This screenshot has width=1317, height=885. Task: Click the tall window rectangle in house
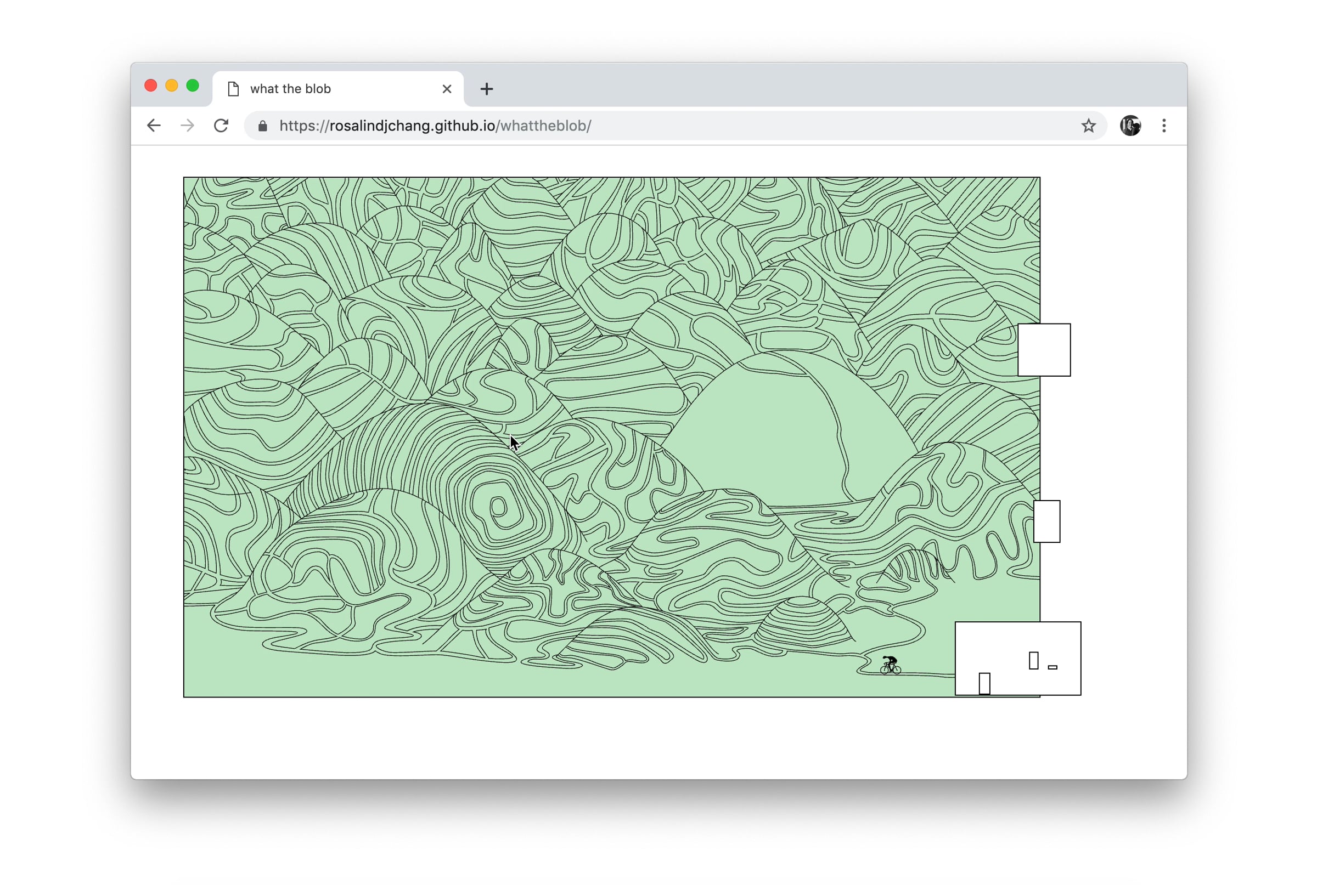click(x=1033, y=660)
